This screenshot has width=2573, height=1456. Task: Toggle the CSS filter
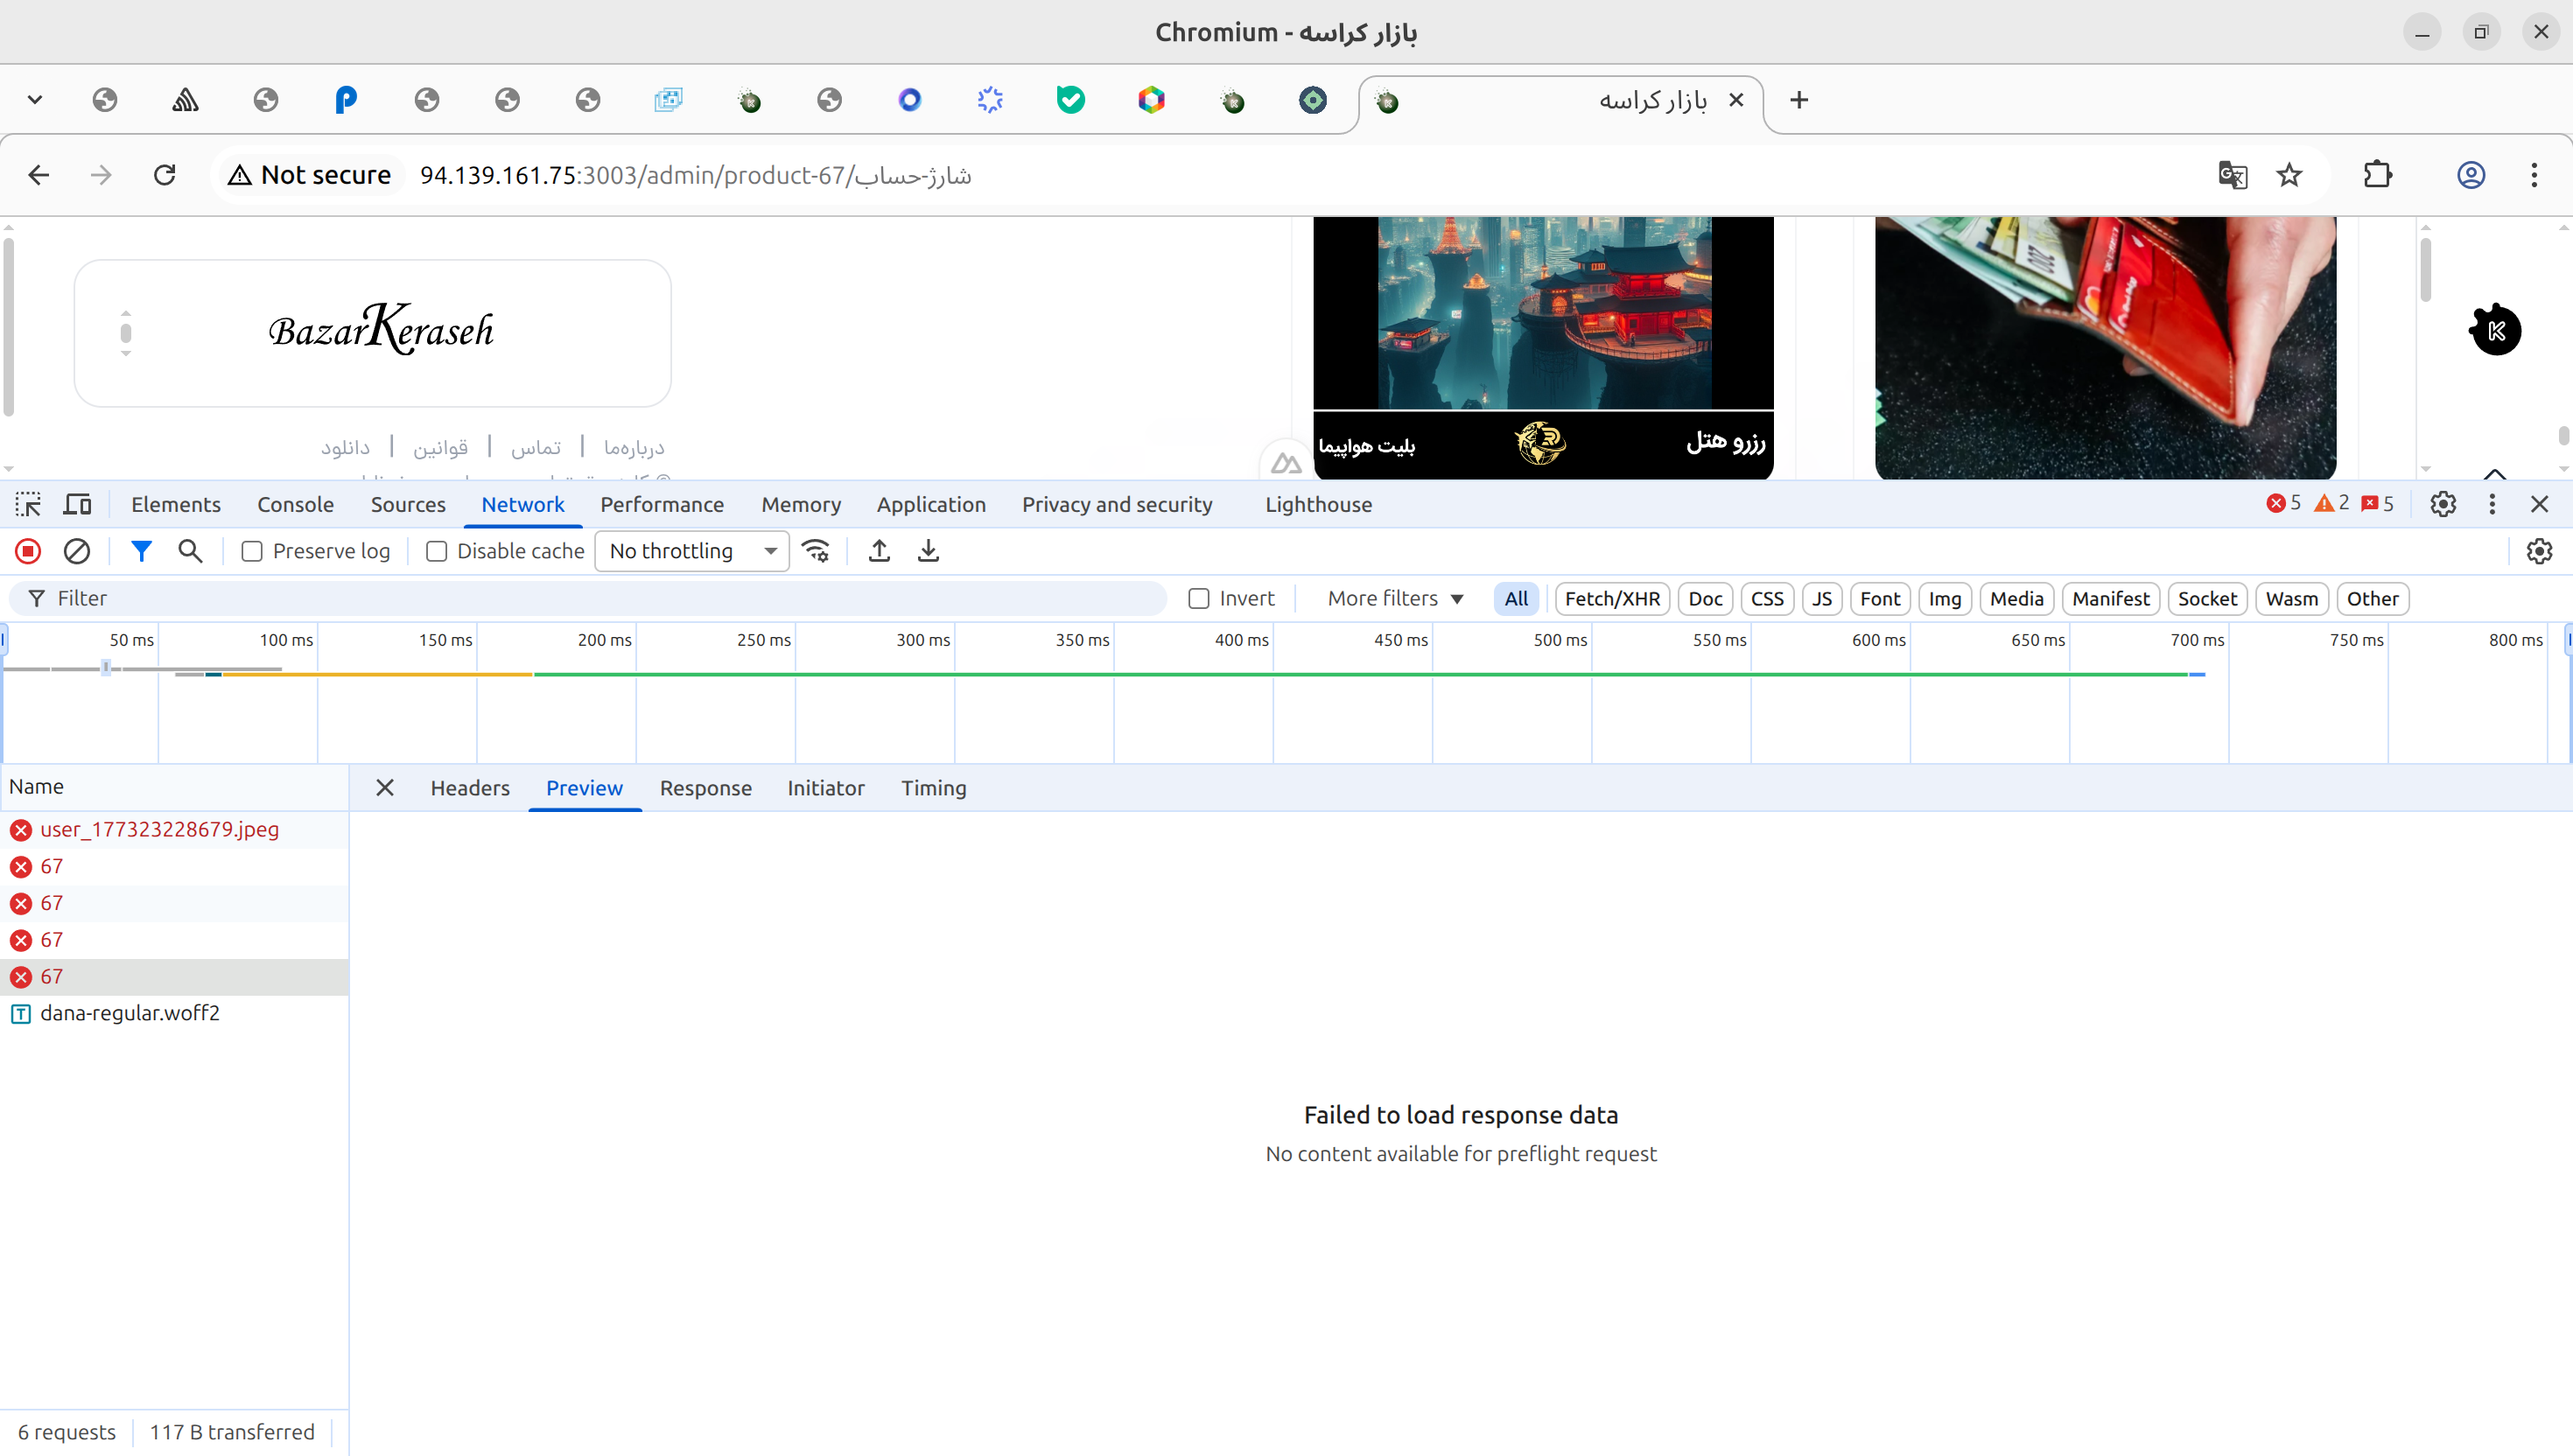tap(1767, 598)
